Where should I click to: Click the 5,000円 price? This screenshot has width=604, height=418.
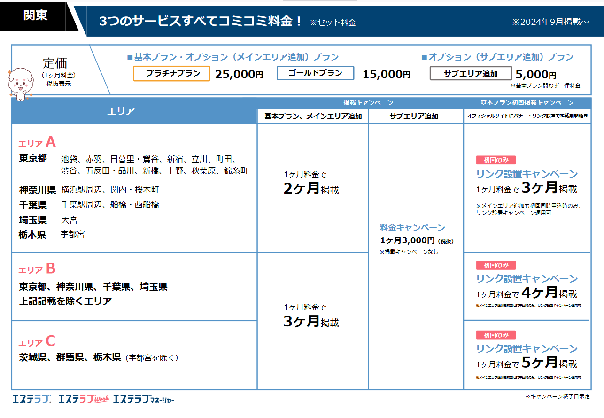536,74
